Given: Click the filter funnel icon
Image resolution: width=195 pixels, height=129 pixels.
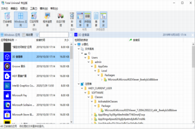Looking at the screenshot, I should pyautogui.click(x=37, y=35).
